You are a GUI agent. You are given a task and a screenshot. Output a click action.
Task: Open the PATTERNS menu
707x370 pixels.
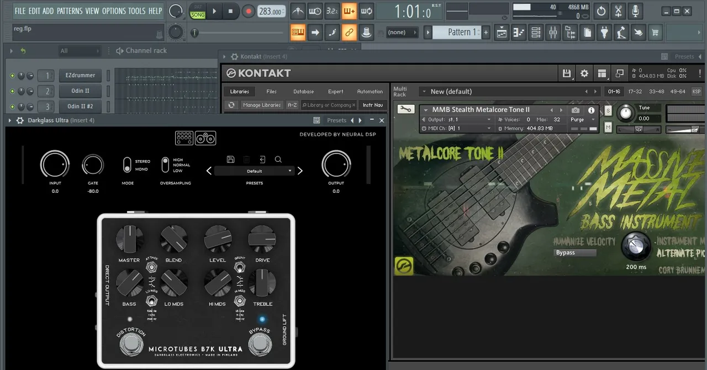(70, 11)
